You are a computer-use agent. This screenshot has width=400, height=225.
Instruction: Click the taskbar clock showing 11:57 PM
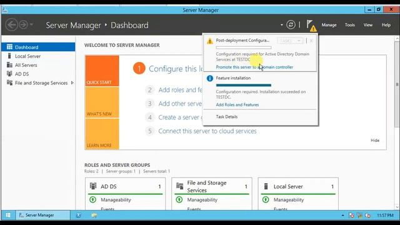pos(385,216)
